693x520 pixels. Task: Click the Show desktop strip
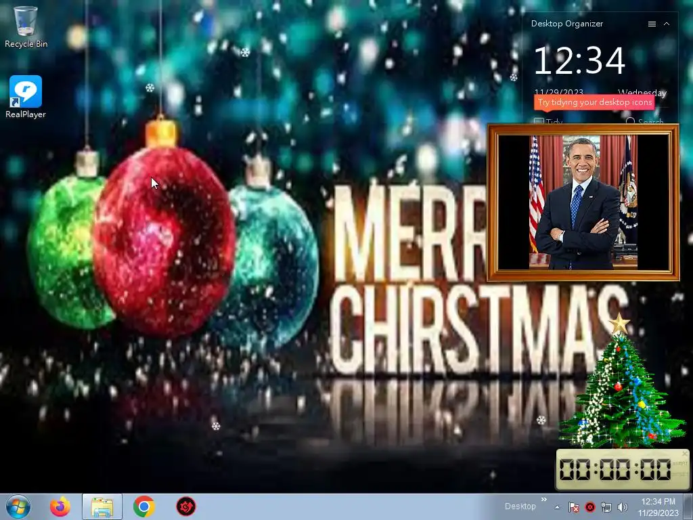point(688,506)
